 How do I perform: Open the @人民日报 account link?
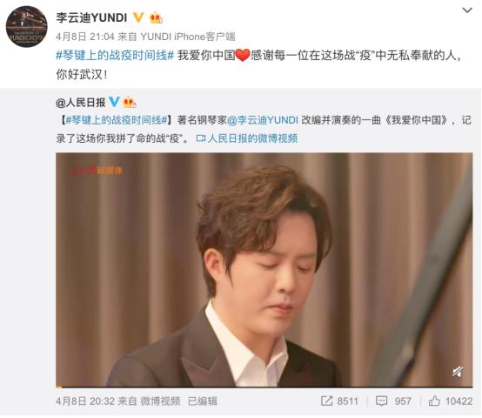tap(81, 103)
